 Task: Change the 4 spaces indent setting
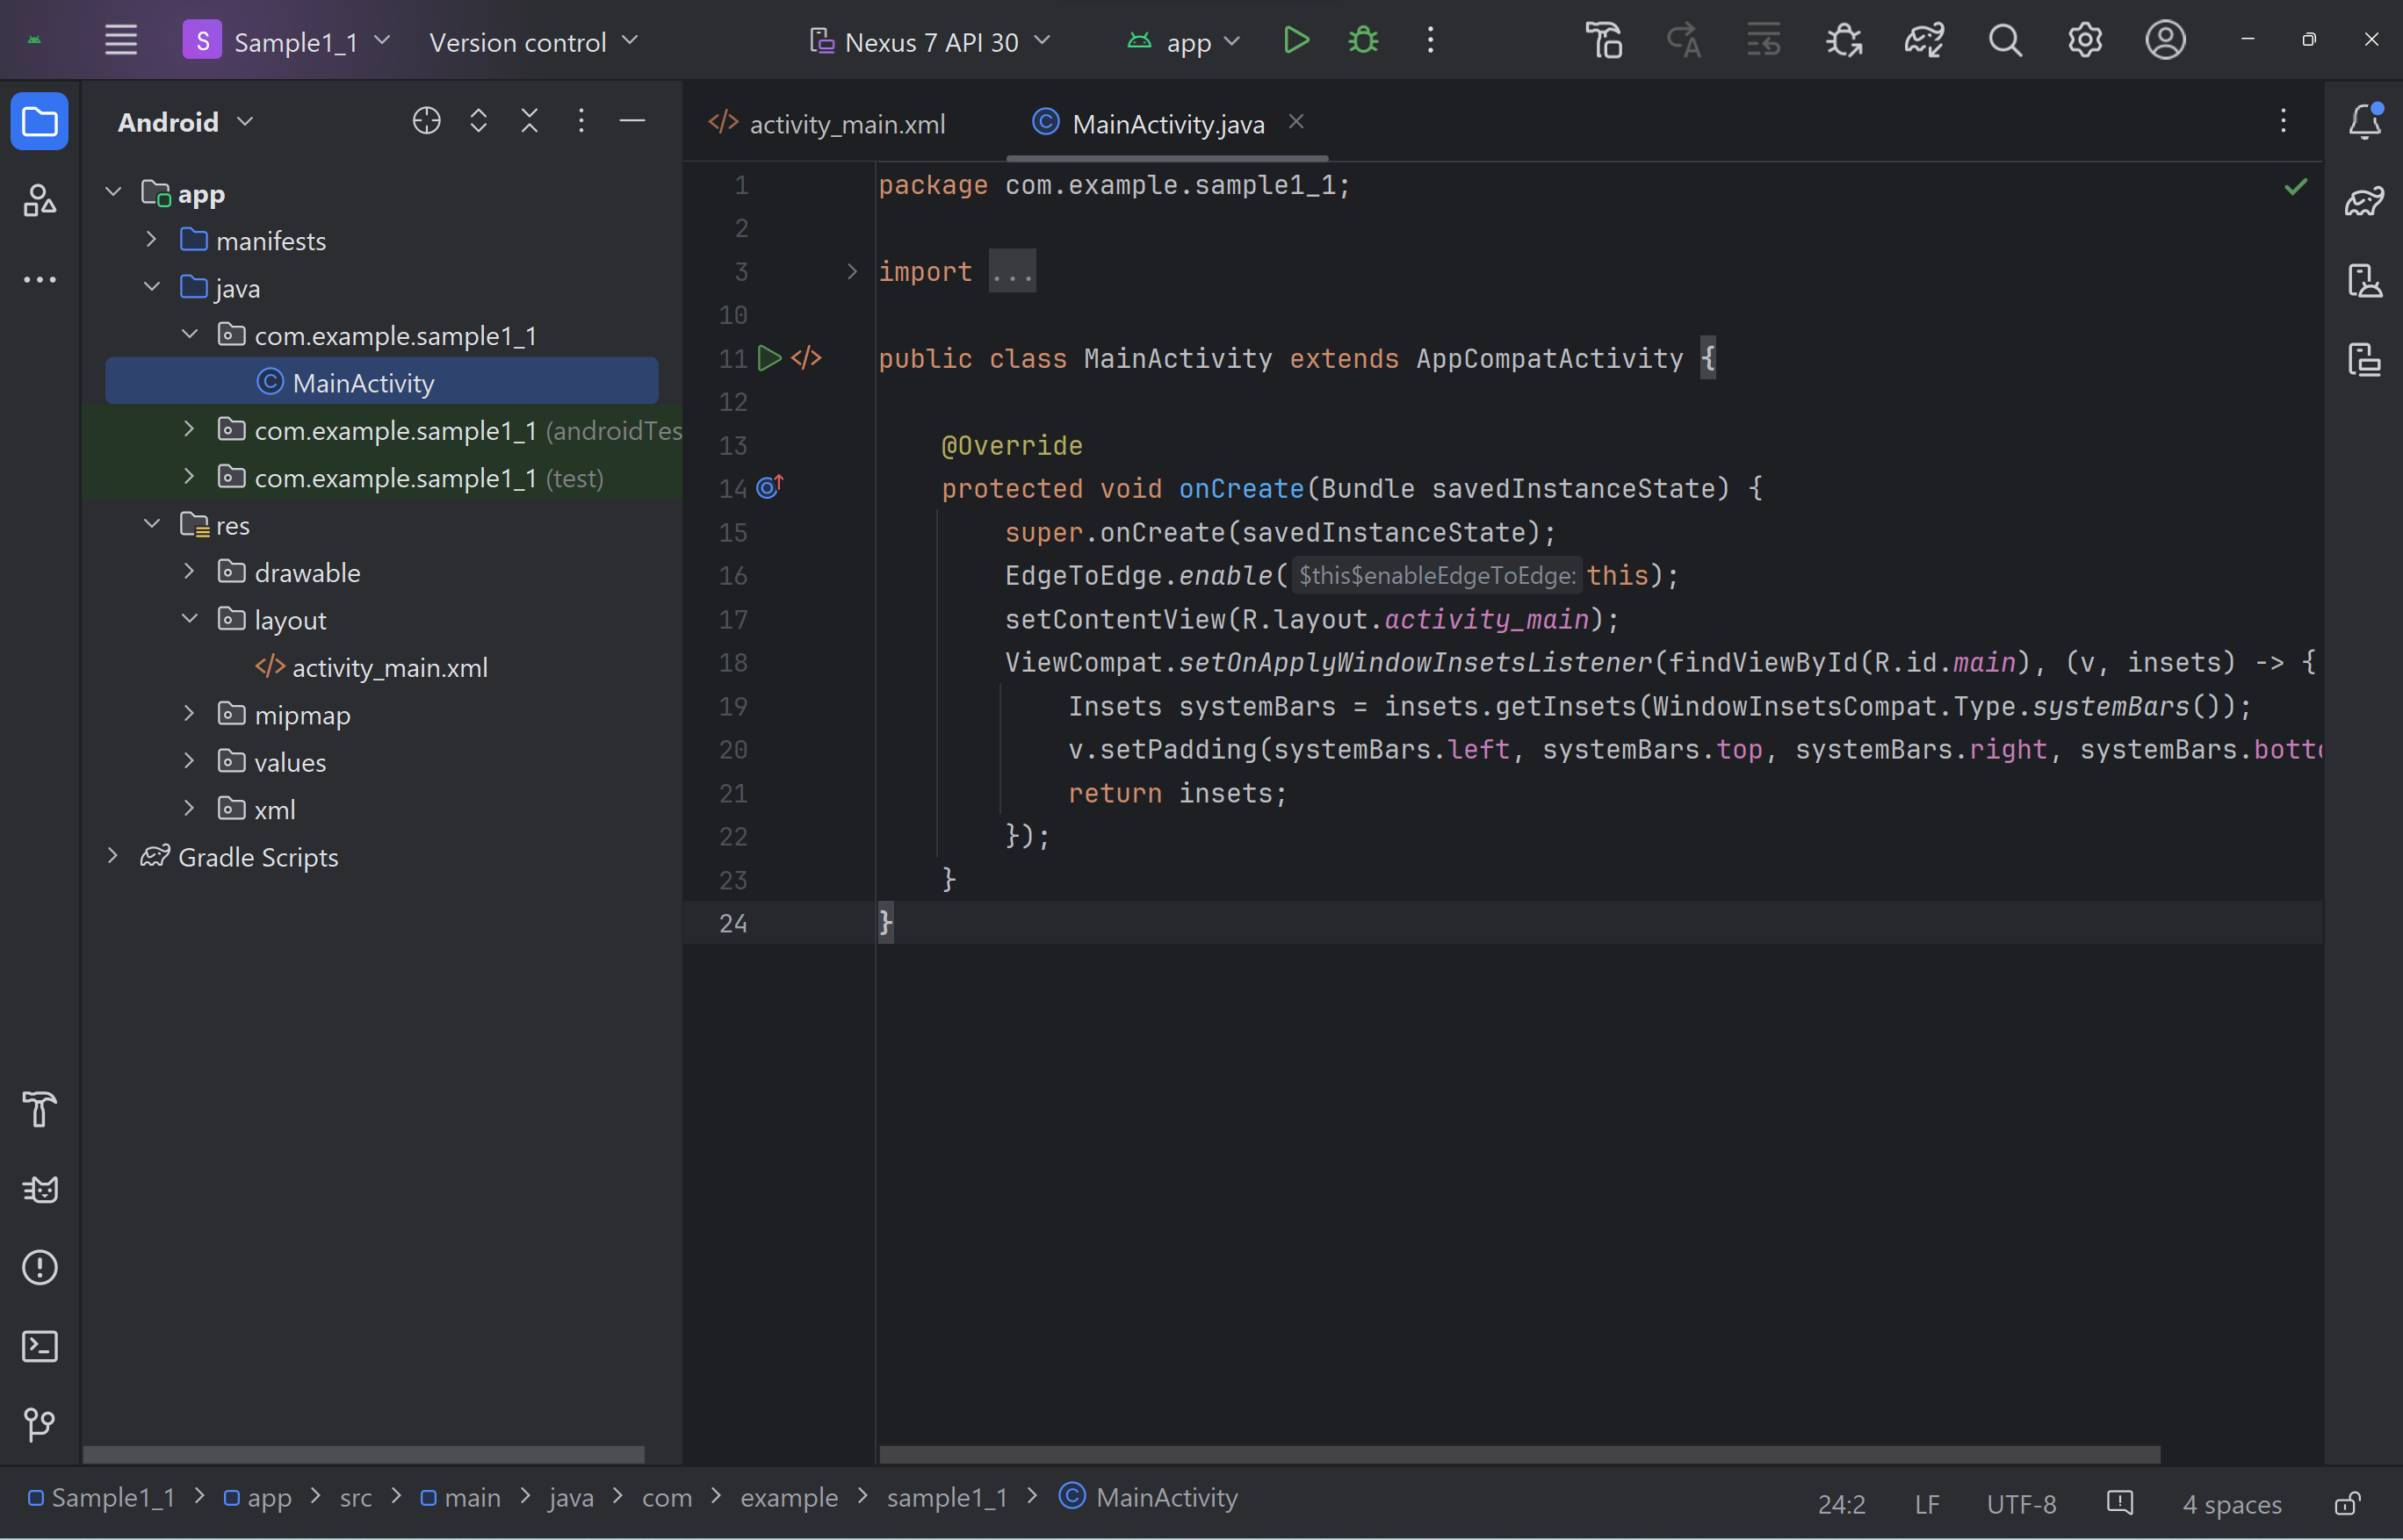(2232, 1504)
